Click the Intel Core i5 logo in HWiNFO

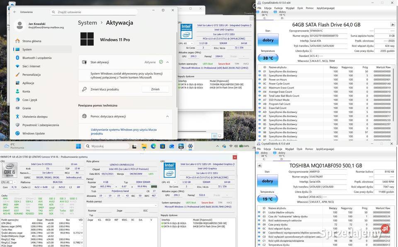[10, 171]
